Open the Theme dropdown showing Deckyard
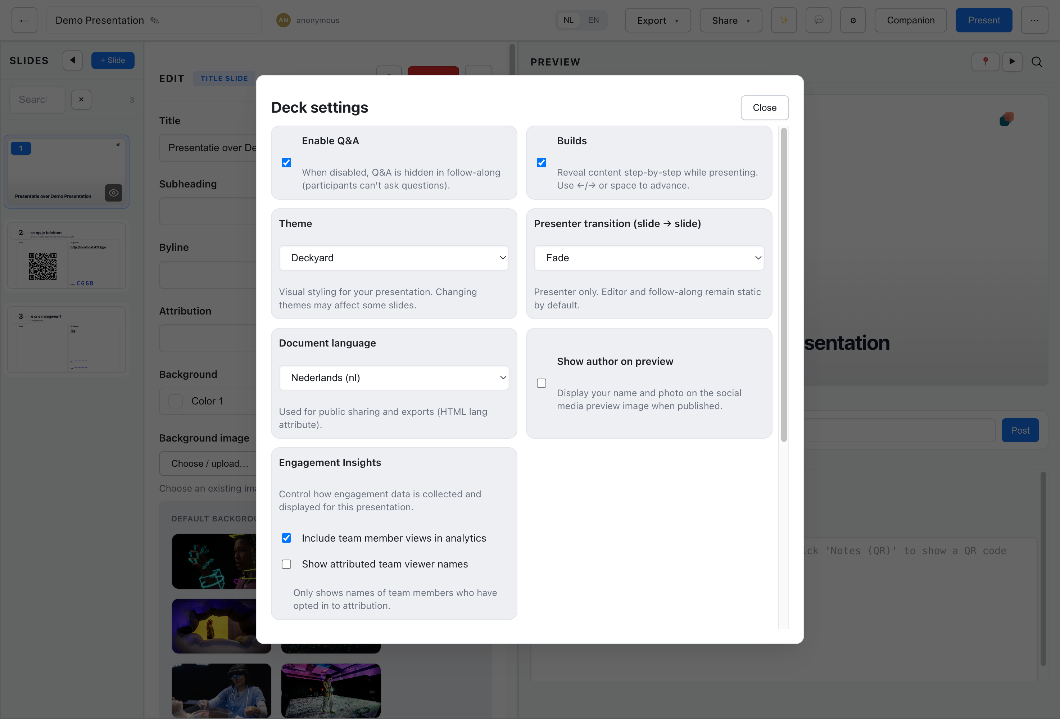 pos(394,258)
